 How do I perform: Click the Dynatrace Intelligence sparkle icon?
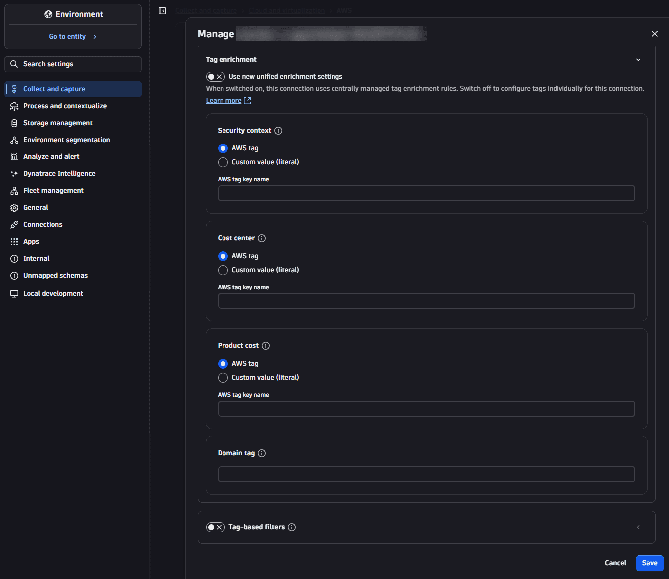(14, 174)
